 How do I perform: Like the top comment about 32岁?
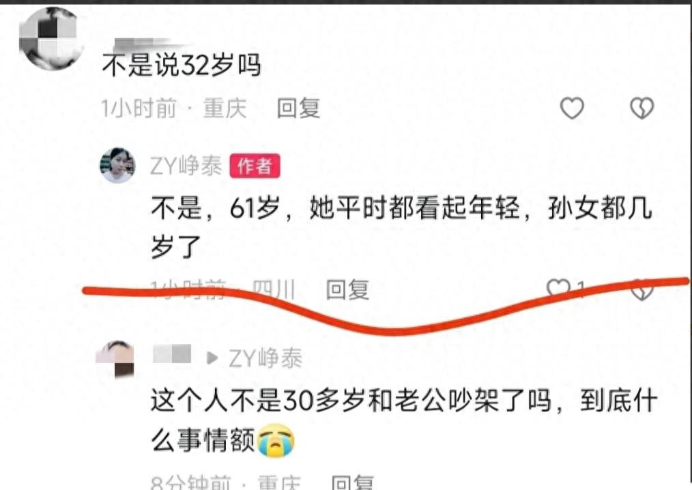(x=572, y=108)
